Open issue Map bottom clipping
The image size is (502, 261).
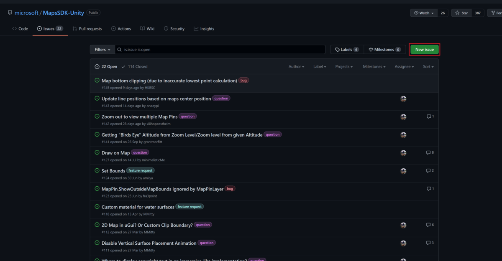[x=169, y=81]
